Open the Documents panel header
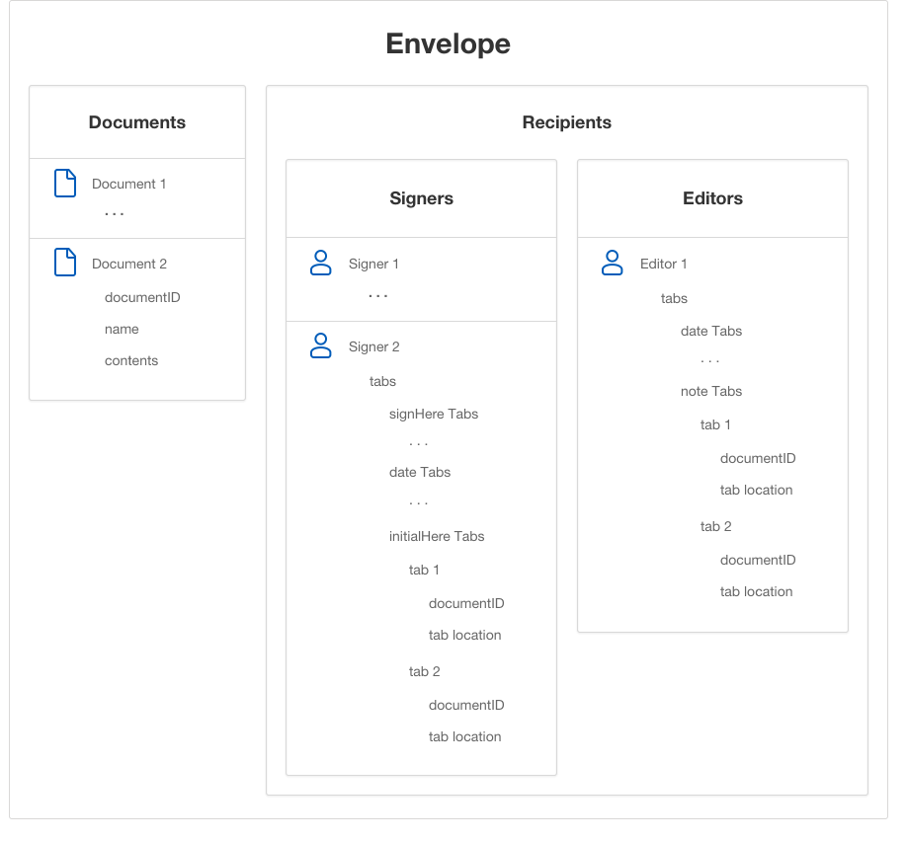The width and height of the screenshot is (907, 841). 136,122
